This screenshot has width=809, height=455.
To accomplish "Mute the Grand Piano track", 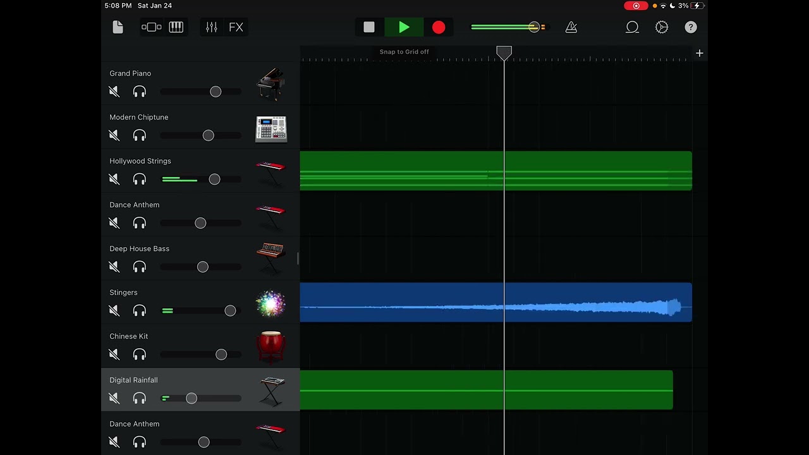I will [x=114, y=92].
